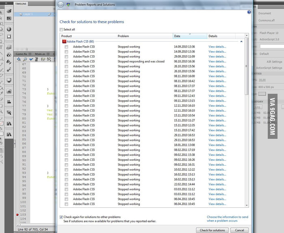Sort list by the Date column header
This screenshot has height=233, width=284.
189,36
